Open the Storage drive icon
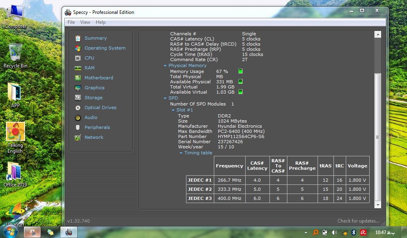 pyautogui.click(x=78, y=98)
